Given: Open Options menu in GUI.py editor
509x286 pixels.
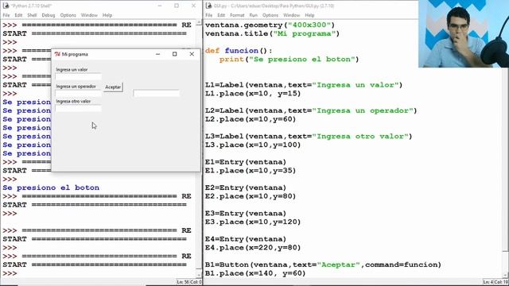Looking at the screenshot, I should (x=270, y=15).
